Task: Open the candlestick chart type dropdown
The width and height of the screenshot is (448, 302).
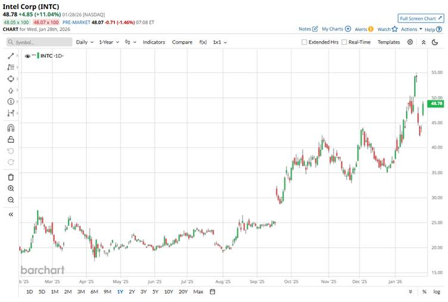Action: pos(130,42)
